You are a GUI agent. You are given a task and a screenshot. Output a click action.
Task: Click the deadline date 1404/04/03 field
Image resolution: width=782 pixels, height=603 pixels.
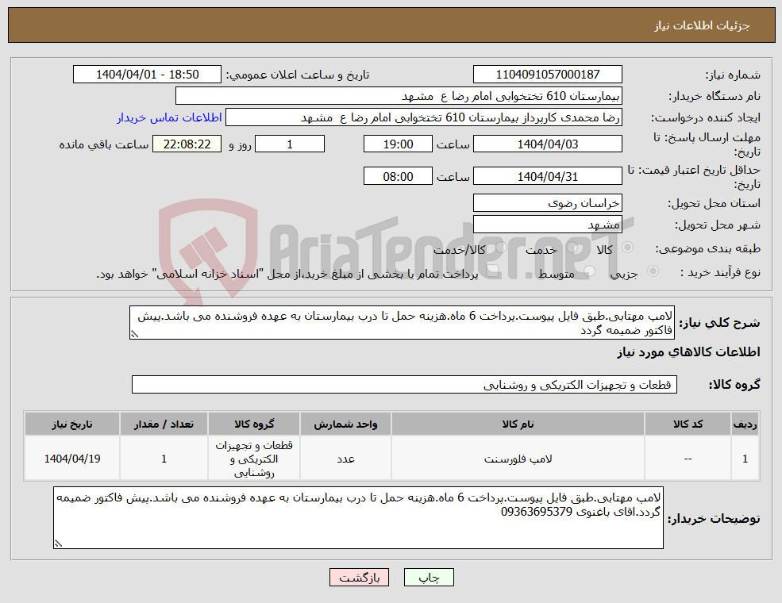[548, 144]
